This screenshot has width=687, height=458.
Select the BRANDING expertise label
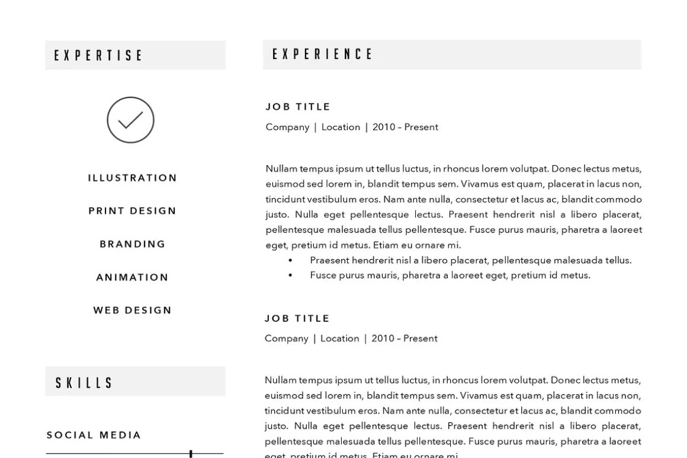pyautogui.click(x=132, y=244)
